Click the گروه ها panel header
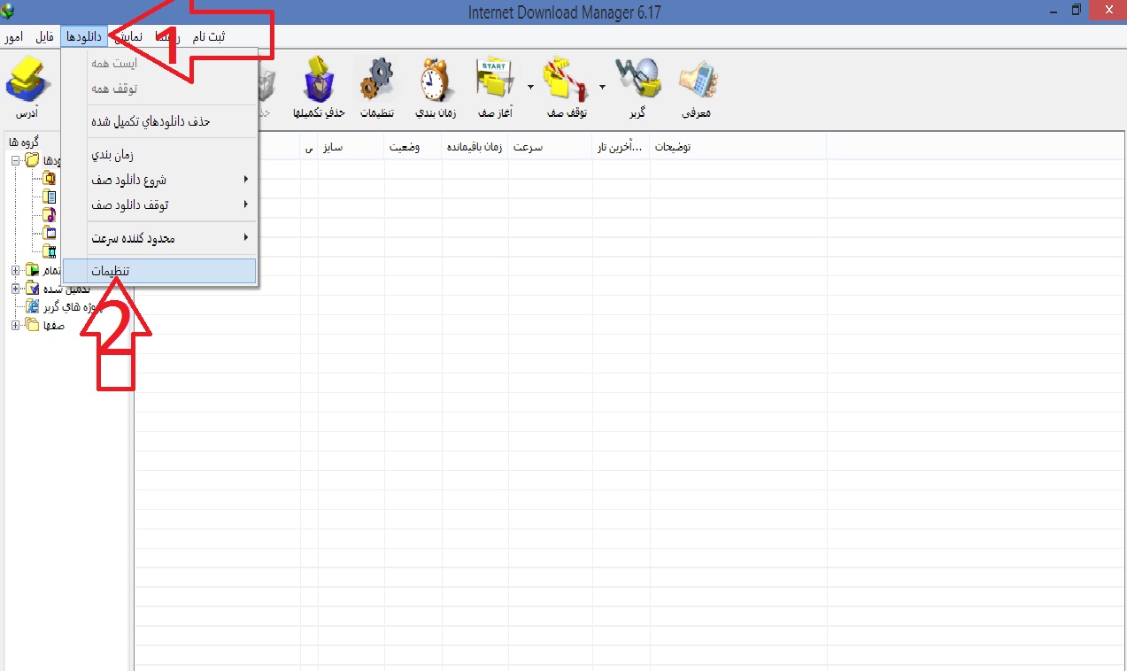 tap(24, 142)
